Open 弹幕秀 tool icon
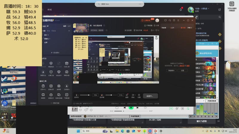The image size is (239, 134). (x=43, y=96)
